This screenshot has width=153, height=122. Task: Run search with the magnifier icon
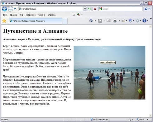point(146,9)
